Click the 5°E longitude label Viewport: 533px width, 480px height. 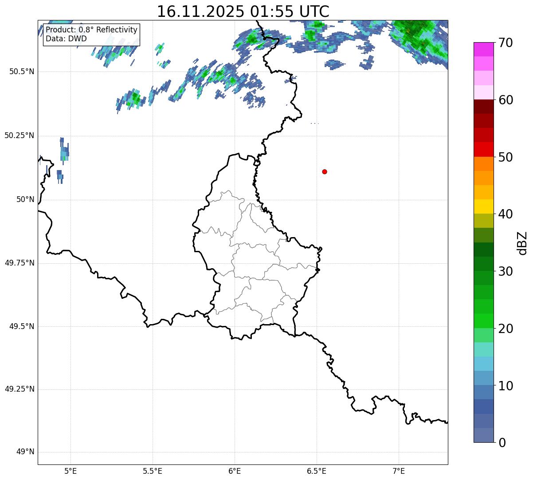(71, 471)
